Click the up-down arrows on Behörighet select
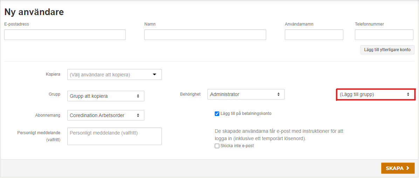This screenshot has height=178, width=419. [278, 94]
